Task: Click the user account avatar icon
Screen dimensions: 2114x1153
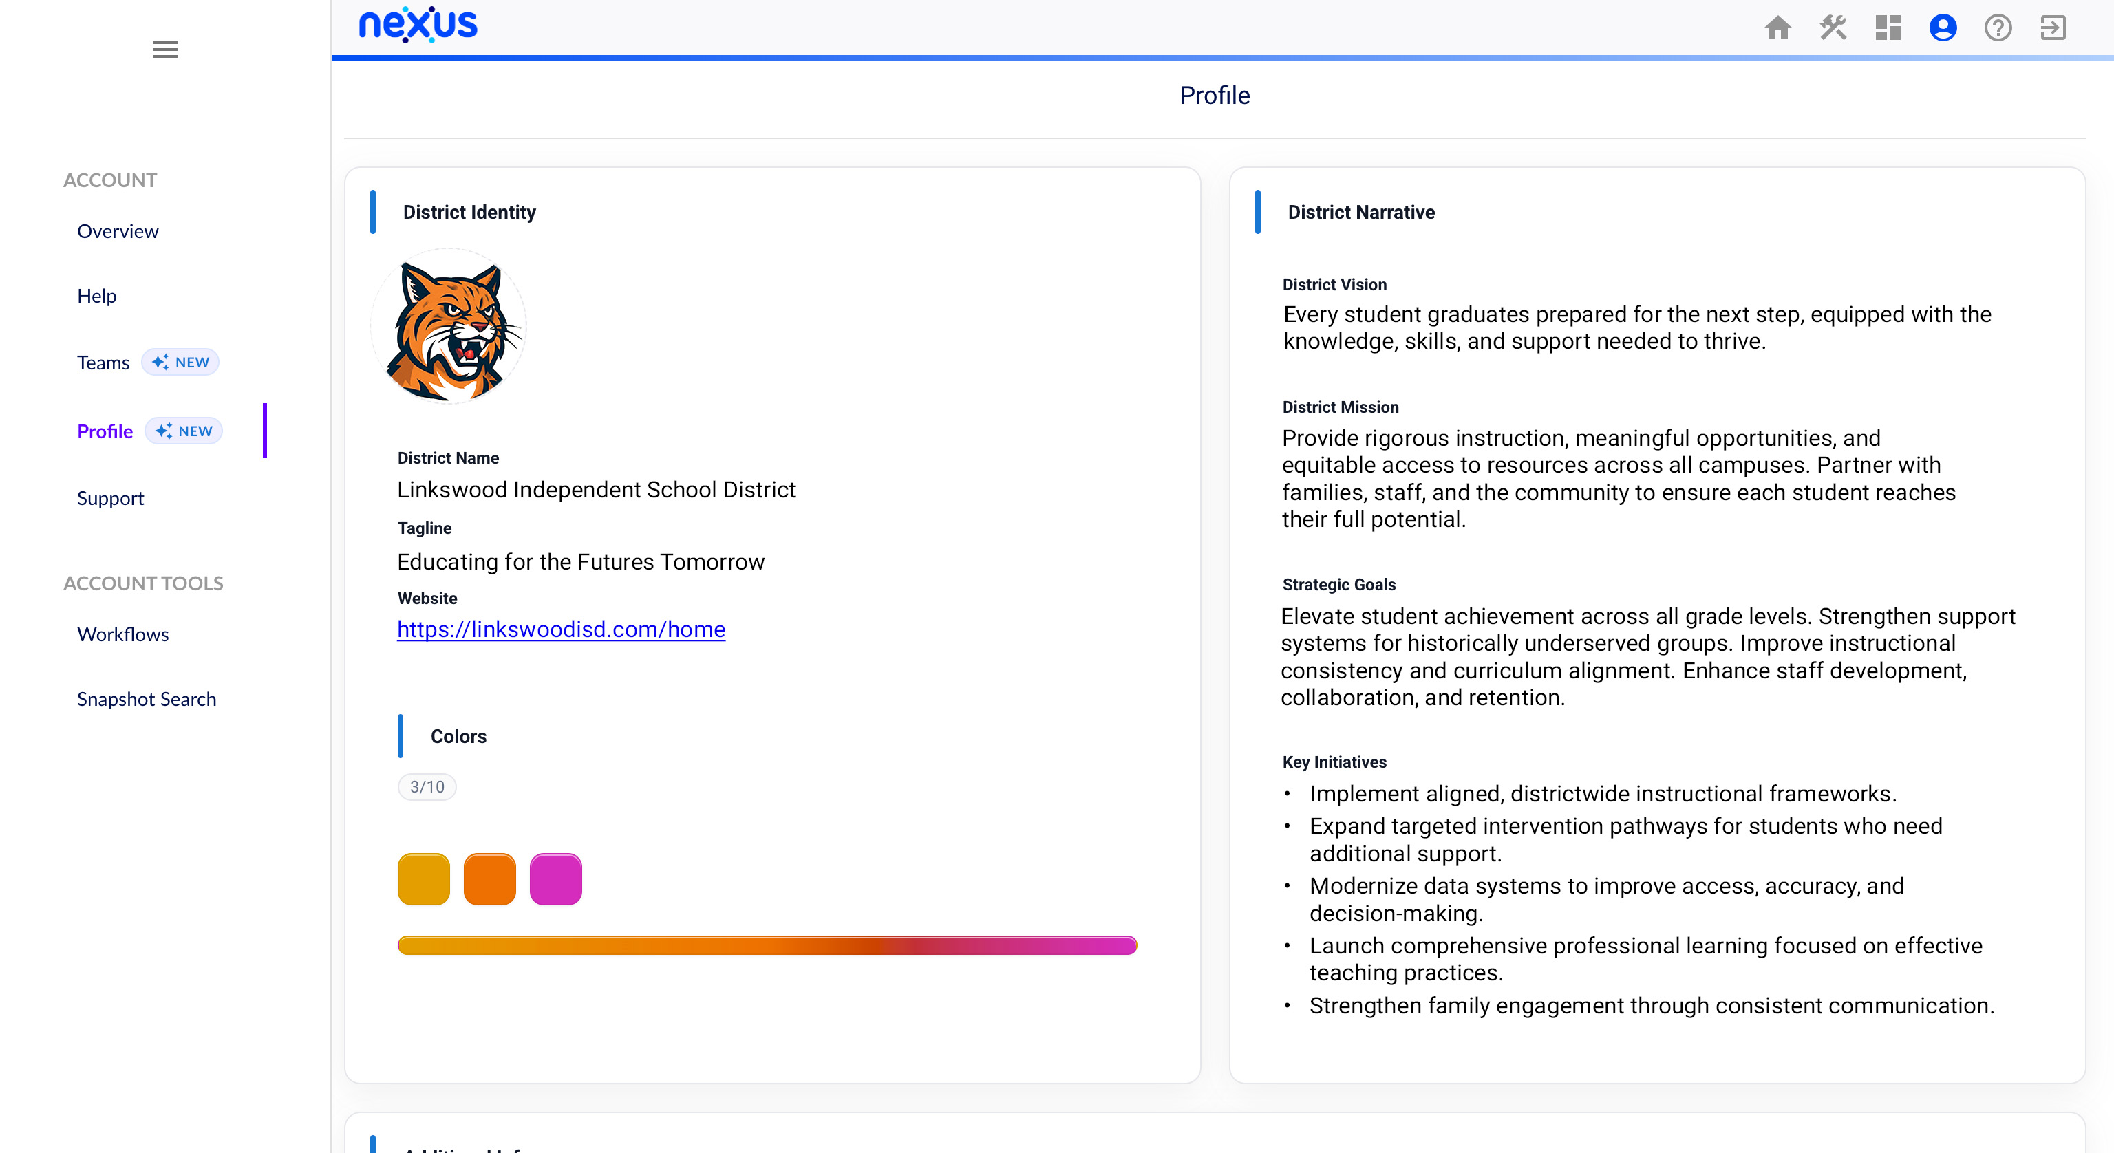Action: (x=1943, y=28)
